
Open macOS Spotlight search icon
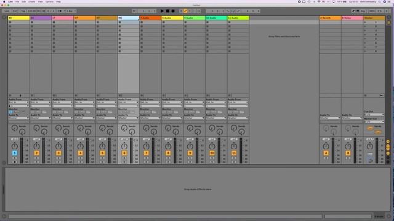pos(379,2)
